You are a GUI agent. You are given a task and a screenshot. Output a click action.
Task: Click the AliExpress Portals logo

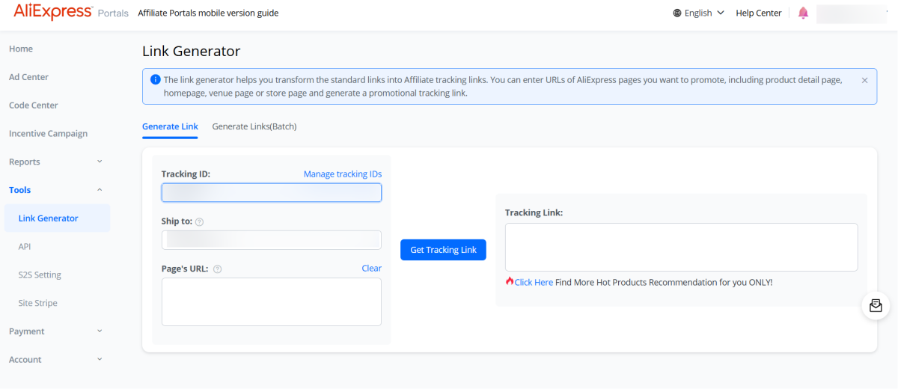tap(70, 13)
